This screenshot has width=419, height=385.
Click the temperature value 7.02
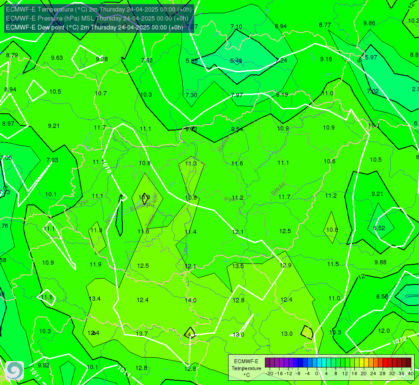click(x=373, y=92)
